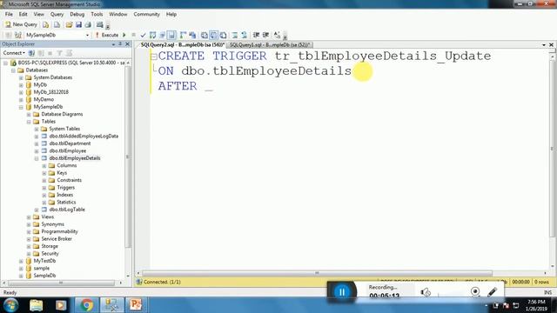Select the Service Broker folder

pyautogui.click(x=57, y=239)
